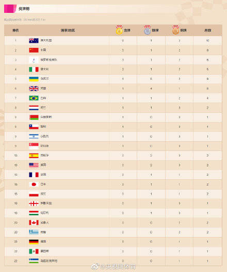Click the Russian Olympic Committee emblem
This screenshot has height=272, width=227.
pyautogui.click(x=34, y=60)
